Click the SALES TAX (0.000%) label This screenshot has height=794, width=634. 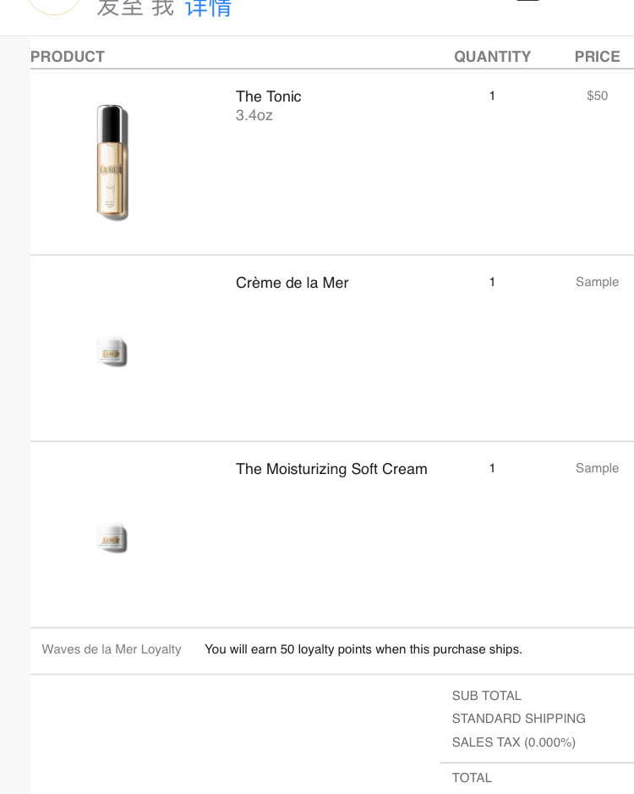point(513,742)
